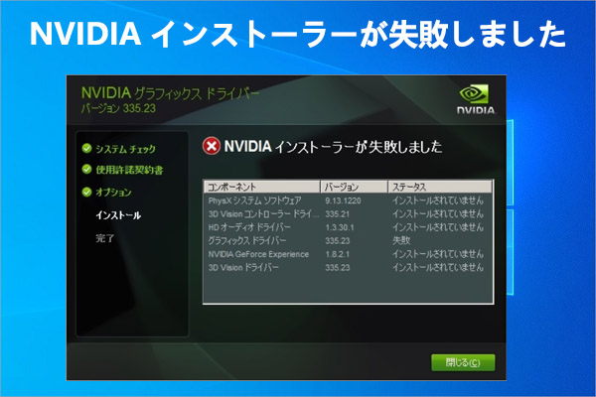Click the コンポーネント column header
The image size is (596, 397).
pos(262,187)
